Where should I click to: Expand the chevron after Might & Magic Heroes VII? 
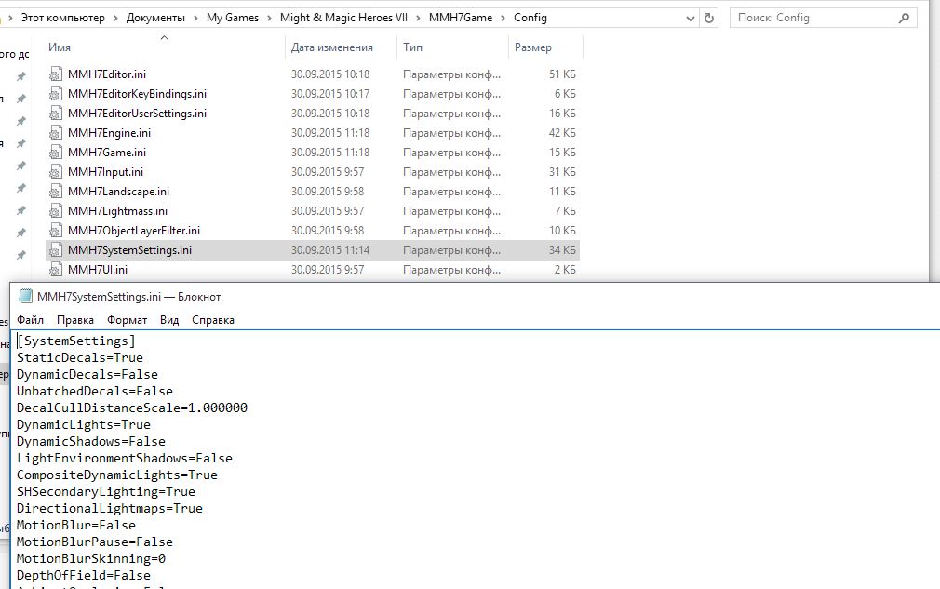418,18
